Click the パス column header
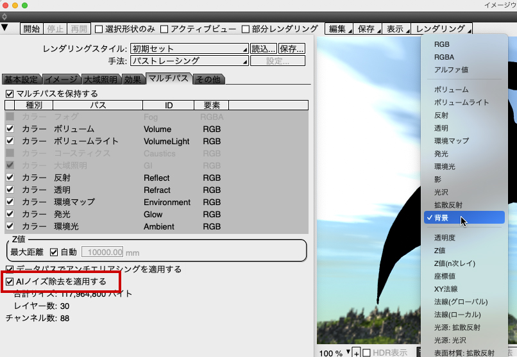517x357 pixels. tap(98, 105)
